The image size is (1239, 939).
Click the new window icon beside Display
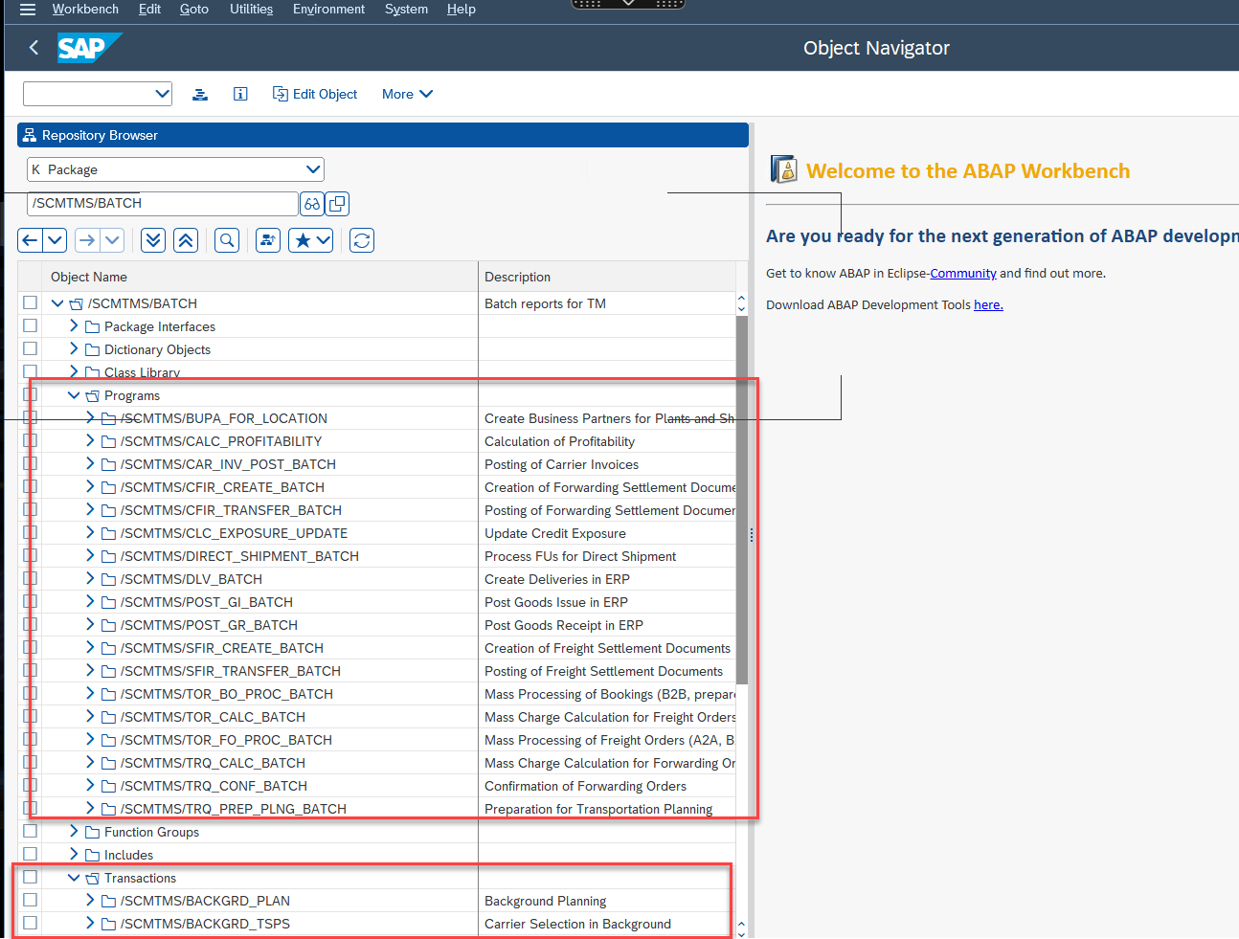point(337,204)
